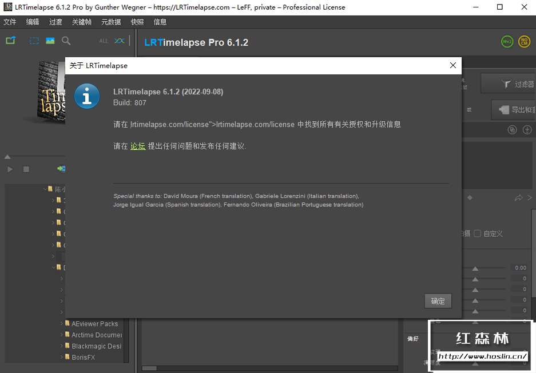Click the crossed blue curves icon

click(120, 41)
